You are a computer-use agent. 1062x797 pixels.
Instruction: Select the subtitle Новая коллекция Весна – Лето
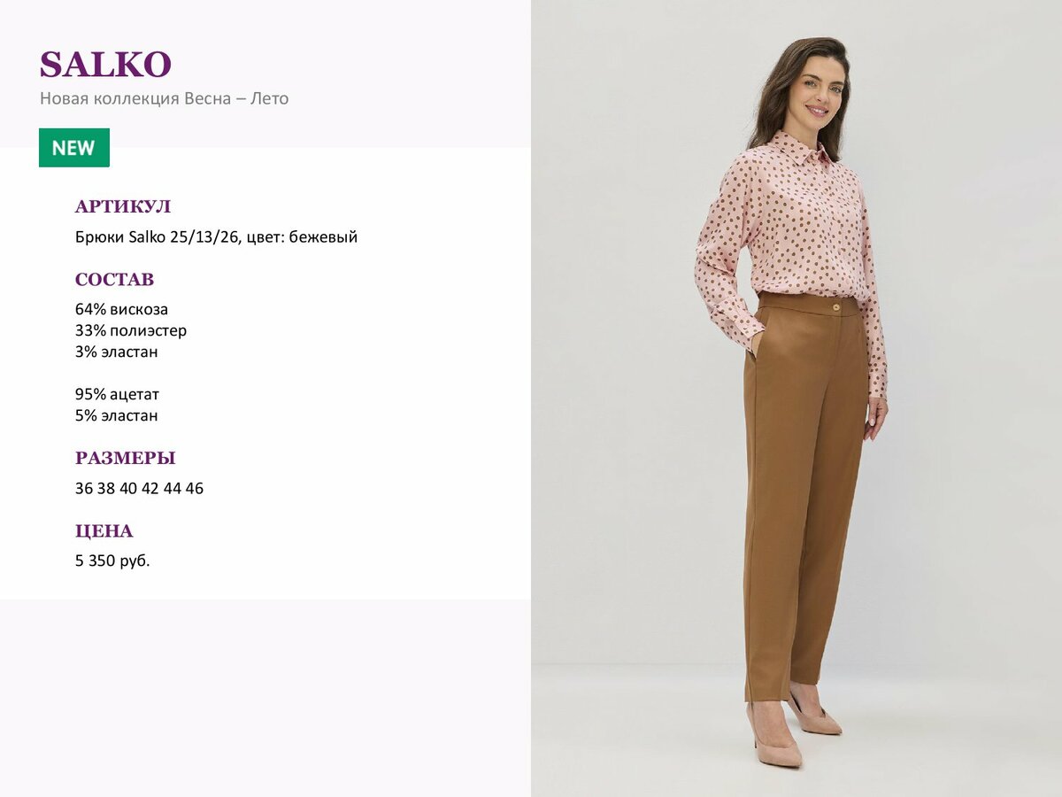tap(164, 99)
